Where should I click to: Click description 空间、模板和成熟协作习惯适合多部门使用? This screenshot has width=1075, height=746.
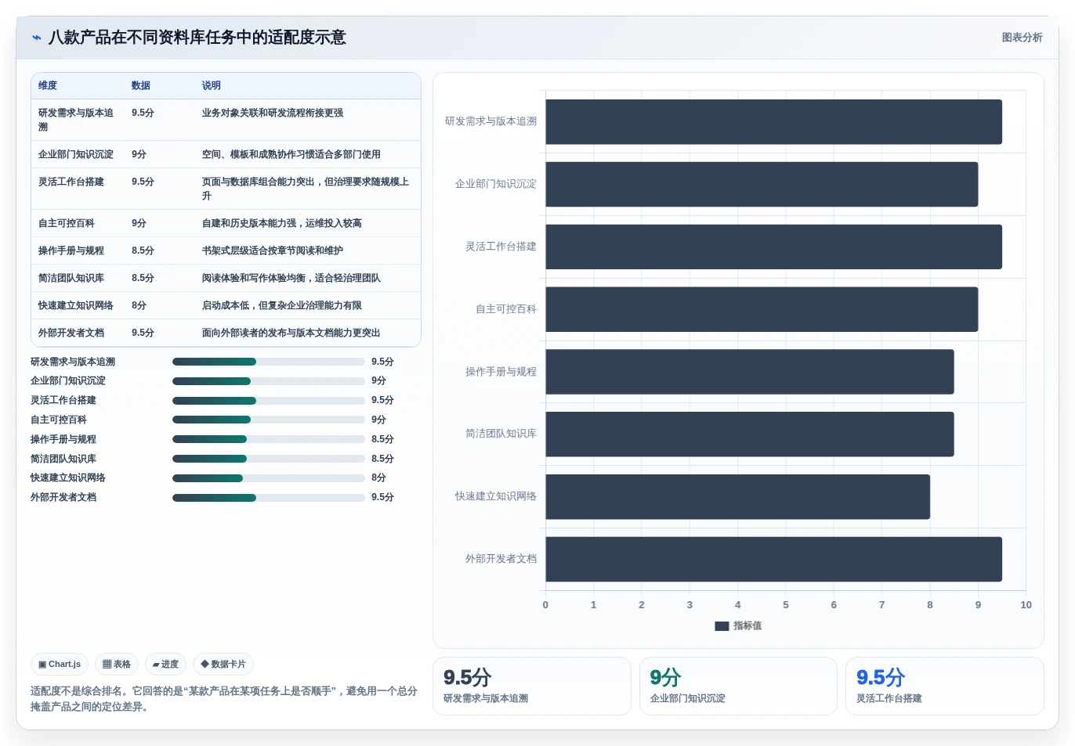tap(291, 154)
